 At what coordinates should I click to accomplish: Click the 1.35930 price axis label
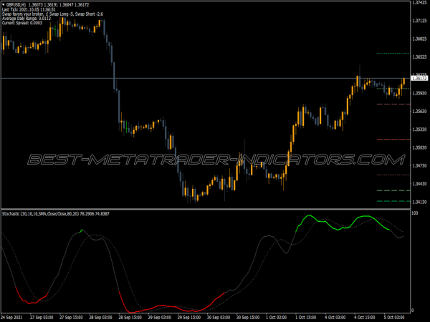point(419,93)
